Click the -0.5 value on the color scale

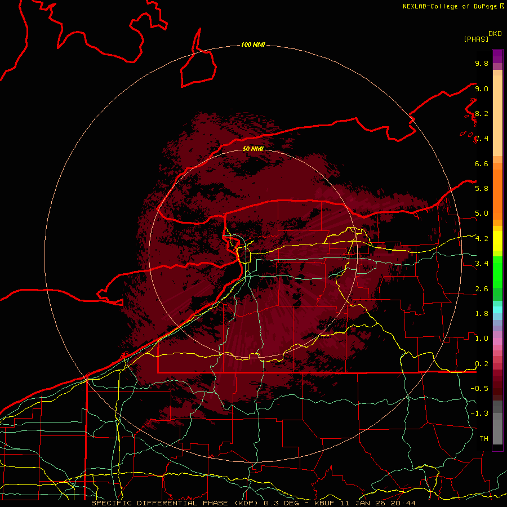(479, 388)
